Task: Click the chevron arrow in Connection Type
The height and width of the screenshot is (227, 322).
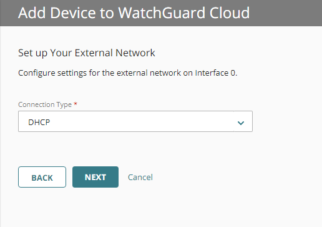Action: pos(241,123)
